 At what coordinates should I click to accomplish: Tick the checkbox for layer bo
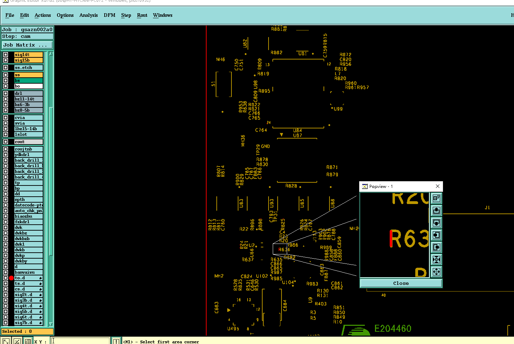click(x=6, y=86)
